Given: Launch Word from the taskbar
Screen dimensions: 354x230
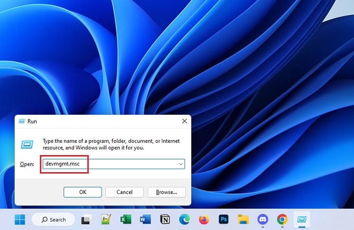Looking at the screenshot, I should pyautogui.click(x=145, y=220).
